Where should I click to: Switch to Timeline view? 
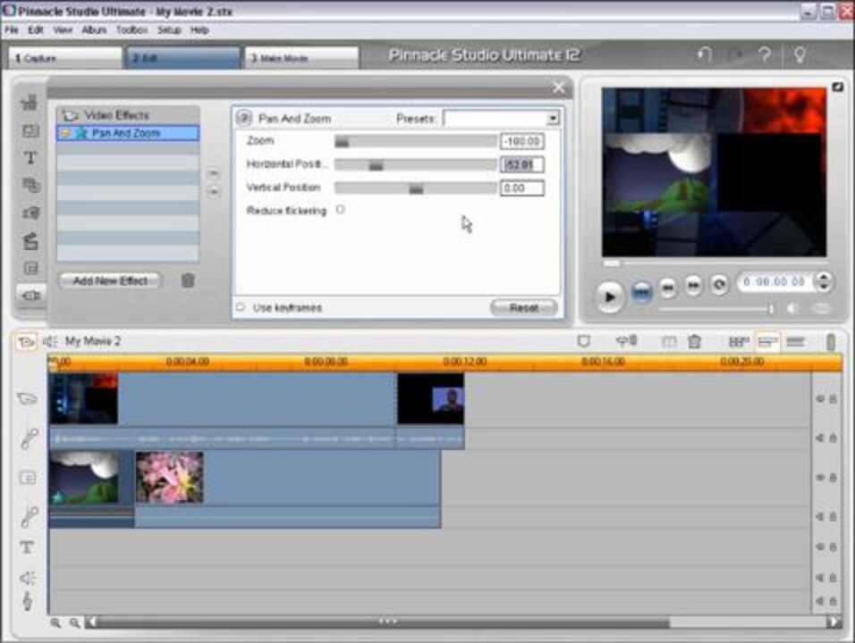[x=767, y=342]
